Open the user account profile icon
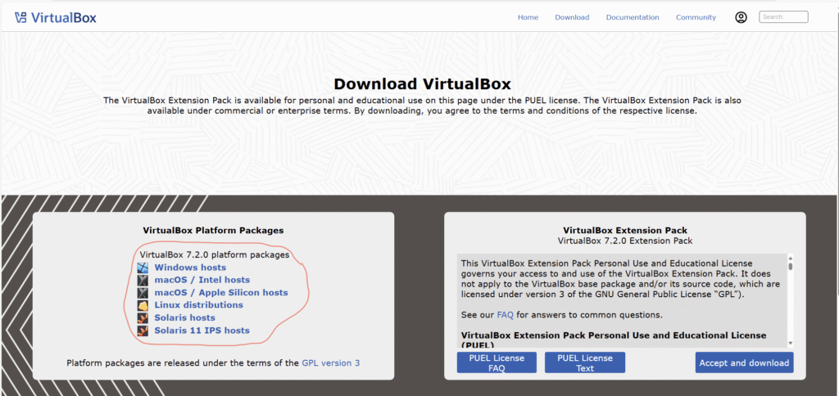 point(741,17)
